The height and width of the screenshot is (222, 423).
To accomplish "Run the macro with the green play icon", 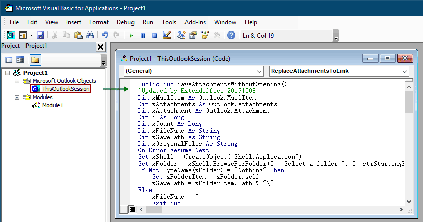I will pos(131,35).
